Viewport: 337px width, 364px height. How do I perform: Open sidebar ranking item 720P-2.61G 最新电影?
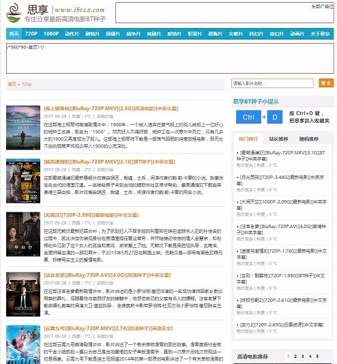pyautogui.click(x=282, y=303)
